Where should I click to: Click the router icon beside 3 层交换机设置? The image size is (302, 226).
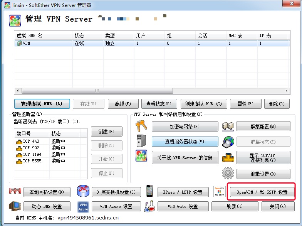tap(83, 191)
